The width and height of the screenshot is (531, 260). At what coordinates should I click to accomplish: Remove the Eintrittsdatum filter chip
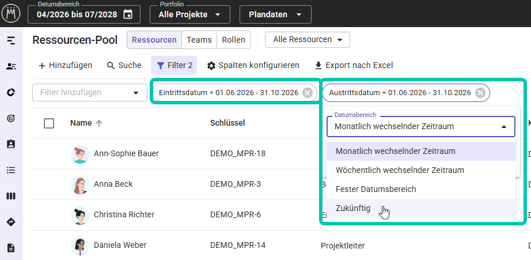pyautogui.click(x=307, y=93)
